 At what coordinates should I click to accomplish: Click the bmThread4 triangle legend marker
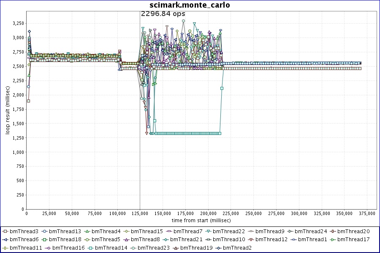(x=87, y=231)
